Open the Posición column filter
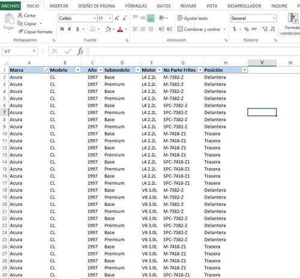Screen dimensions: 300x279 pos(245,70)
